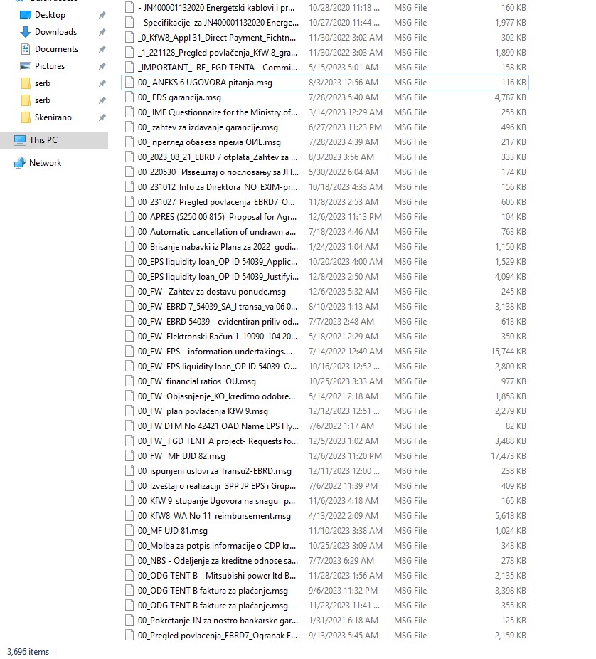Click the pin icon beside Skenirano

pyautogui.click(x=102, y=117)
